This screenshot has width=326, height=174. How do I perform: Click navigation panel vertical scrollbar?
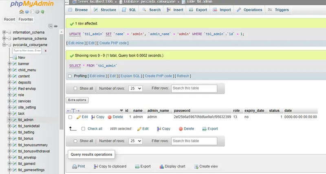tap(62, 81)
